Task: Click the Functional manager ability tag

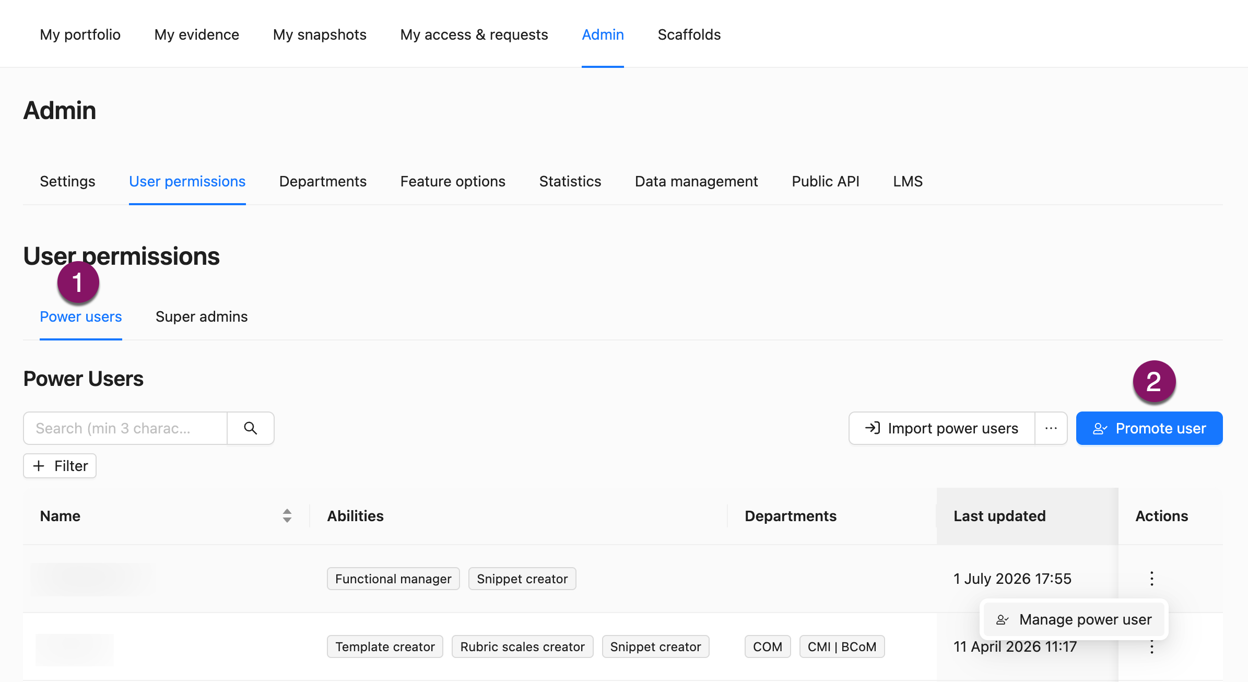Action: coord(393,579)
